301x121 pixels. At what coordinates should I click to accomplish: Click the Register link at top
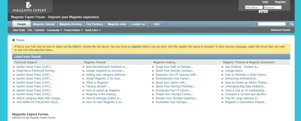[280, 2]
